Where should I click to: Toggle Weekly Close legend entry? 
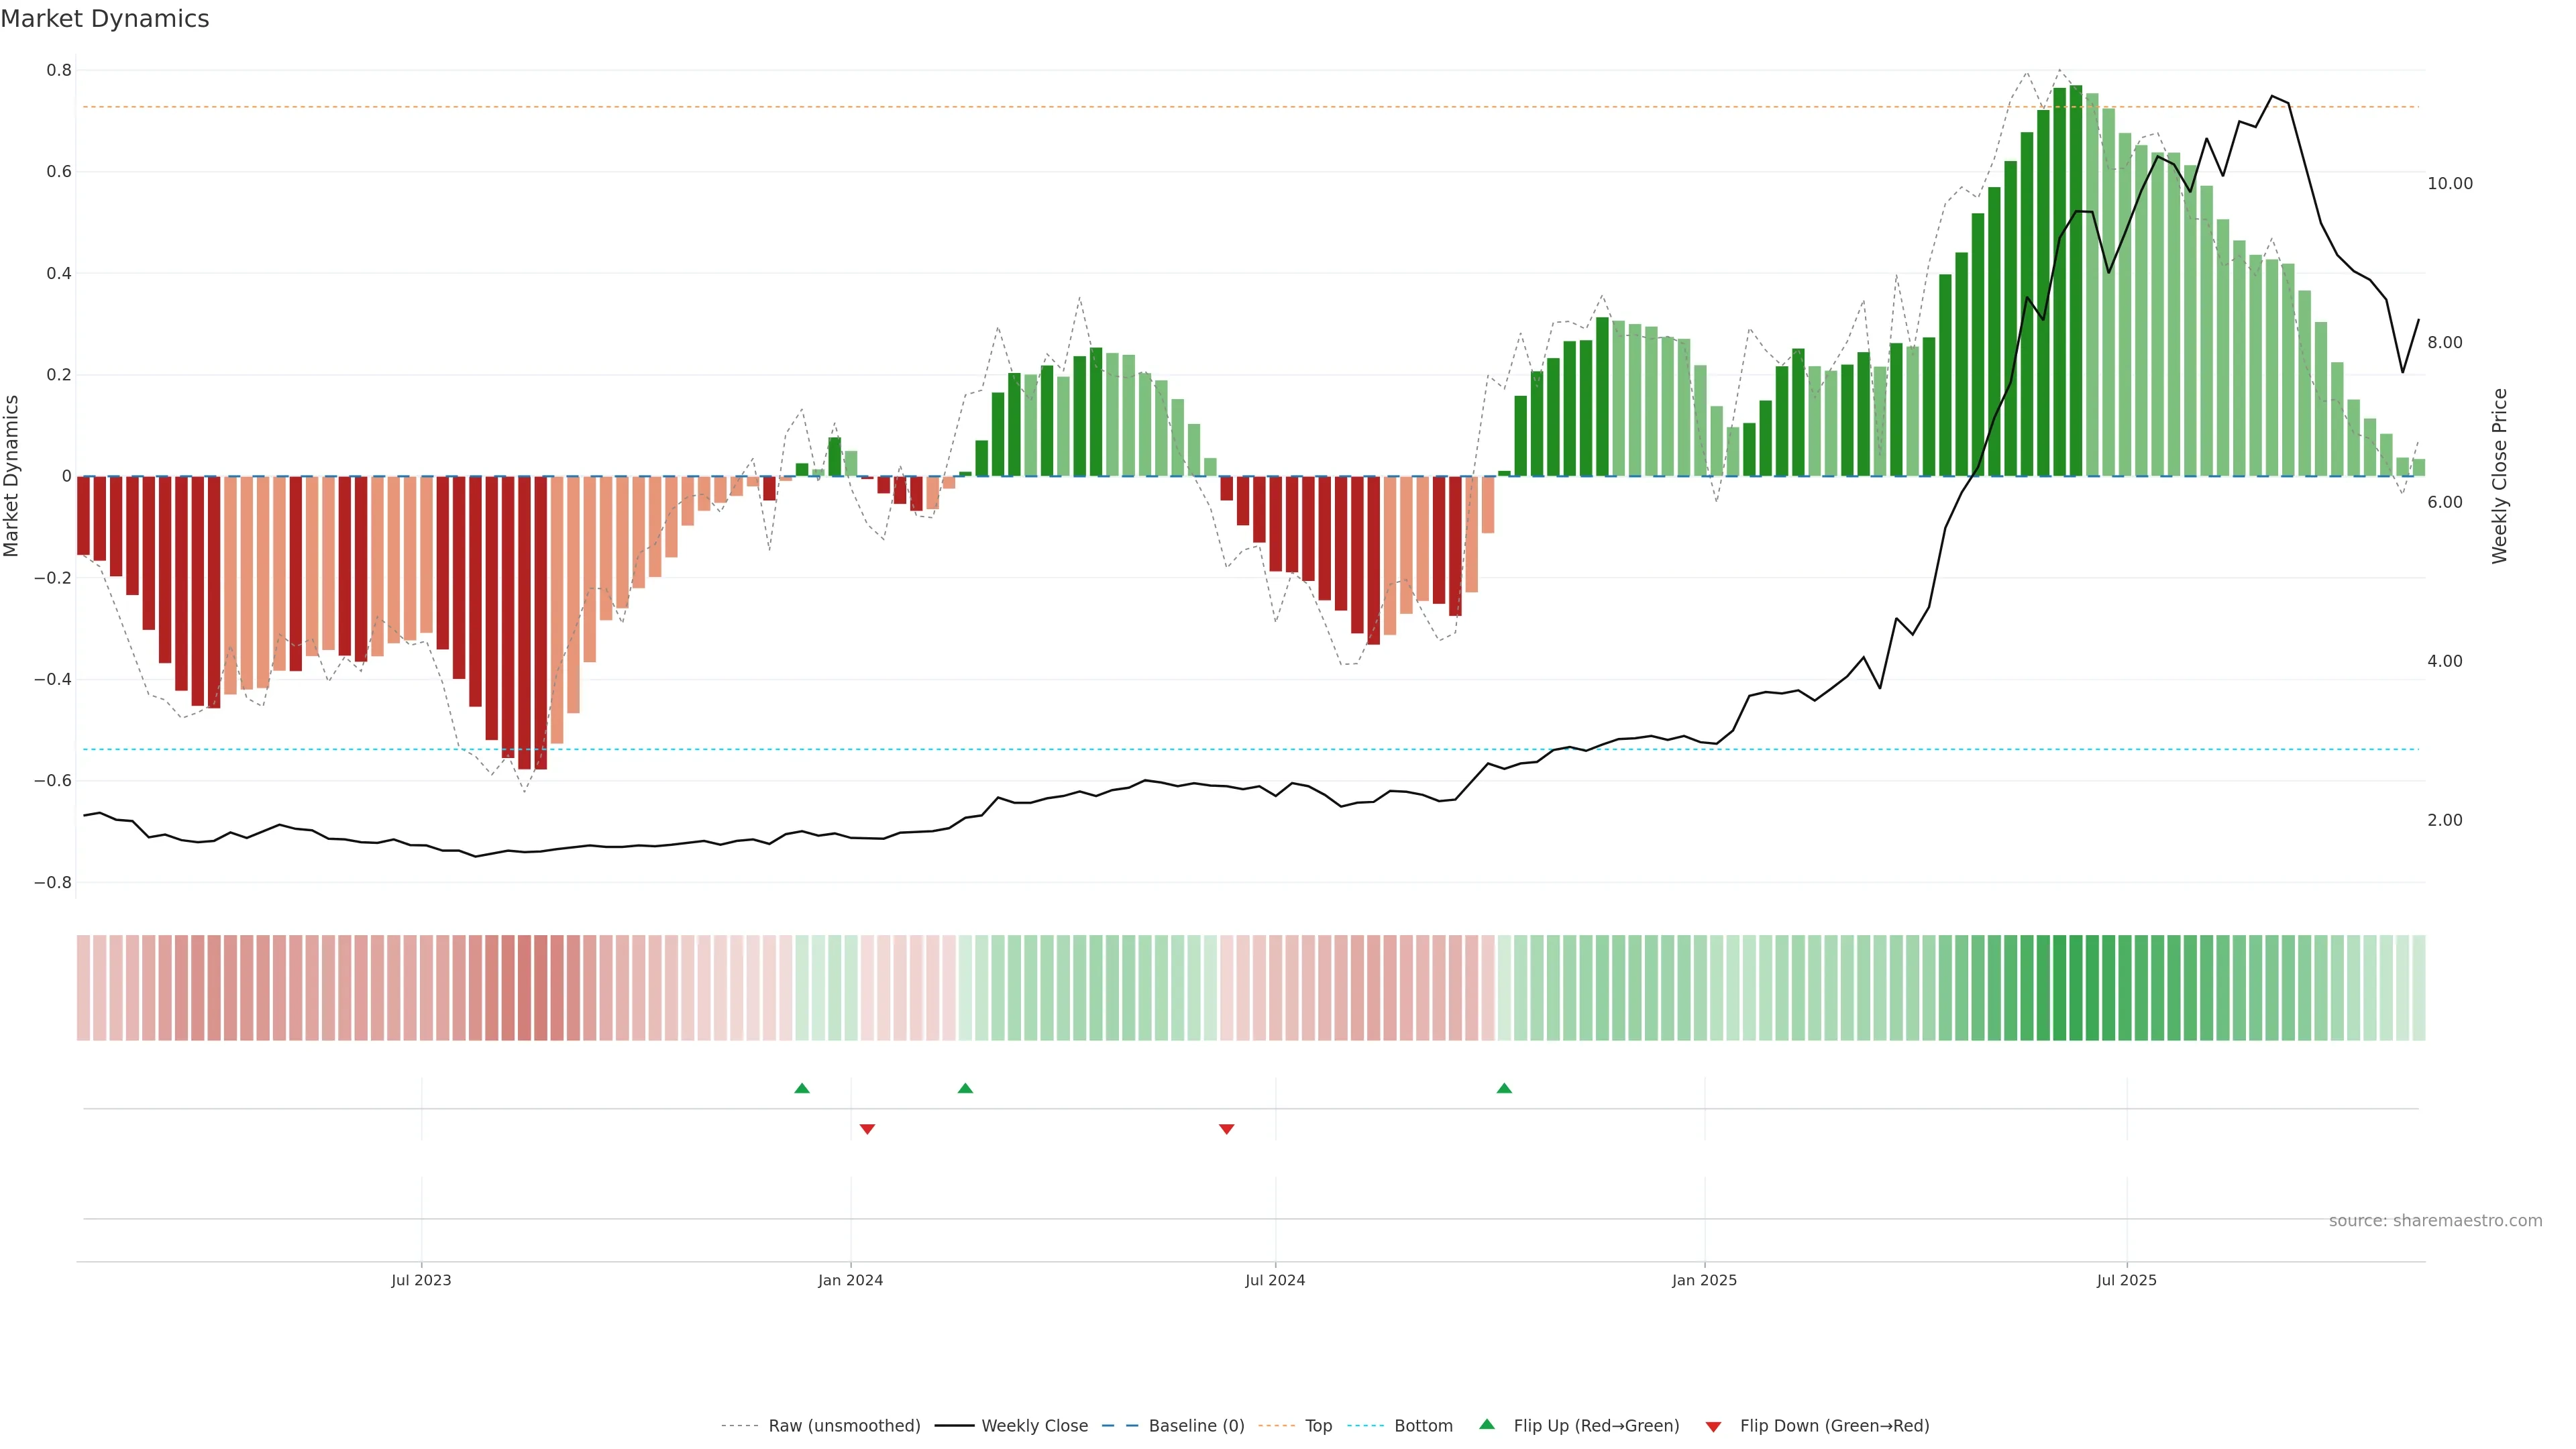(1034, 1426)
